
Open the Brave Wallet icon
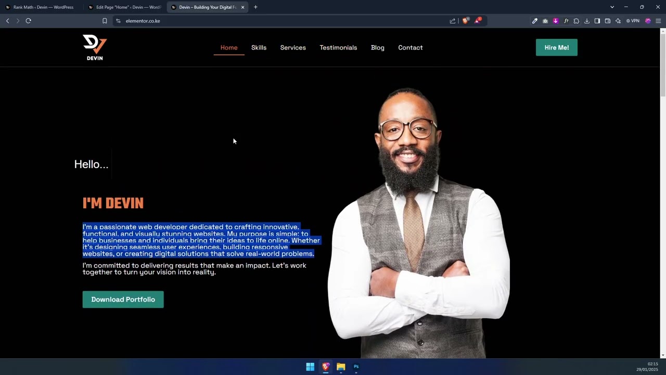pyautogui.click(x=607, y=21)
